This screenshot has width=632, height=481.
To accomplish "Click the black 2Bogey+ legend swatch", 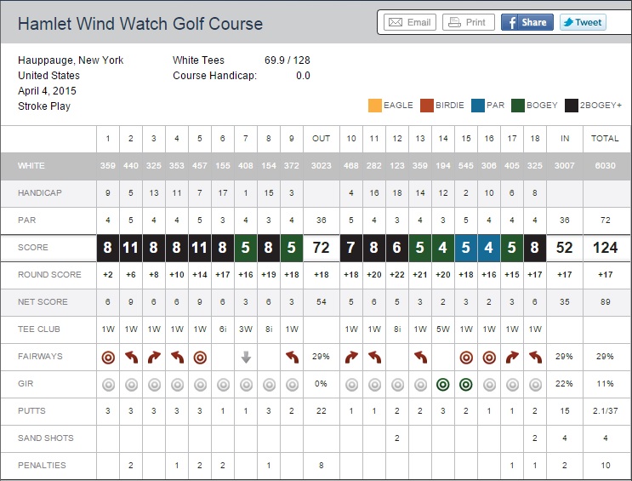I will tap(570, 106).
